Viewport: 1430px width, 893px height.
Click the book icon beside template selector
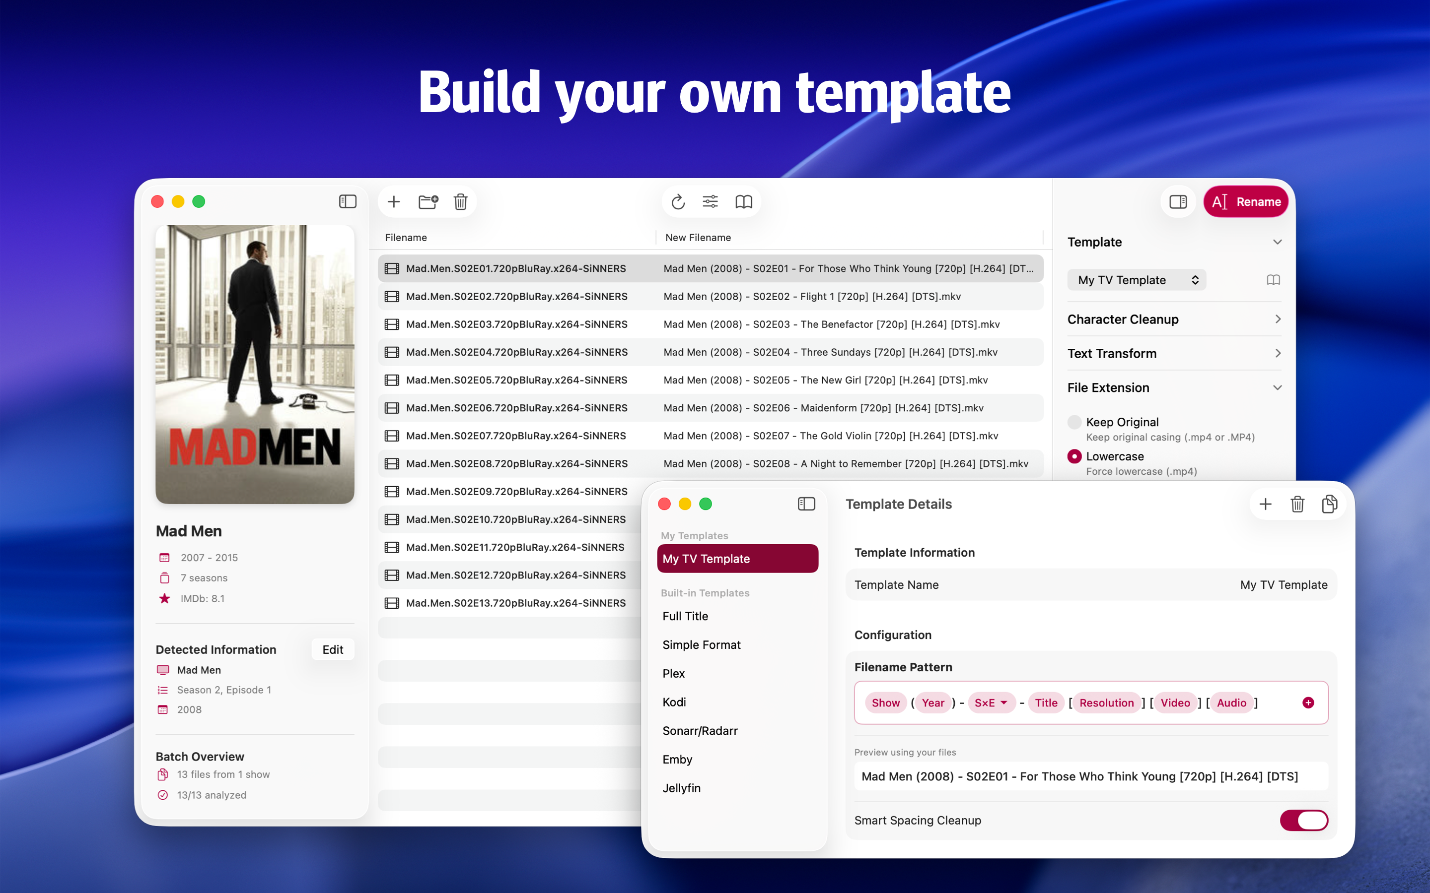[x=1274, y=280]
